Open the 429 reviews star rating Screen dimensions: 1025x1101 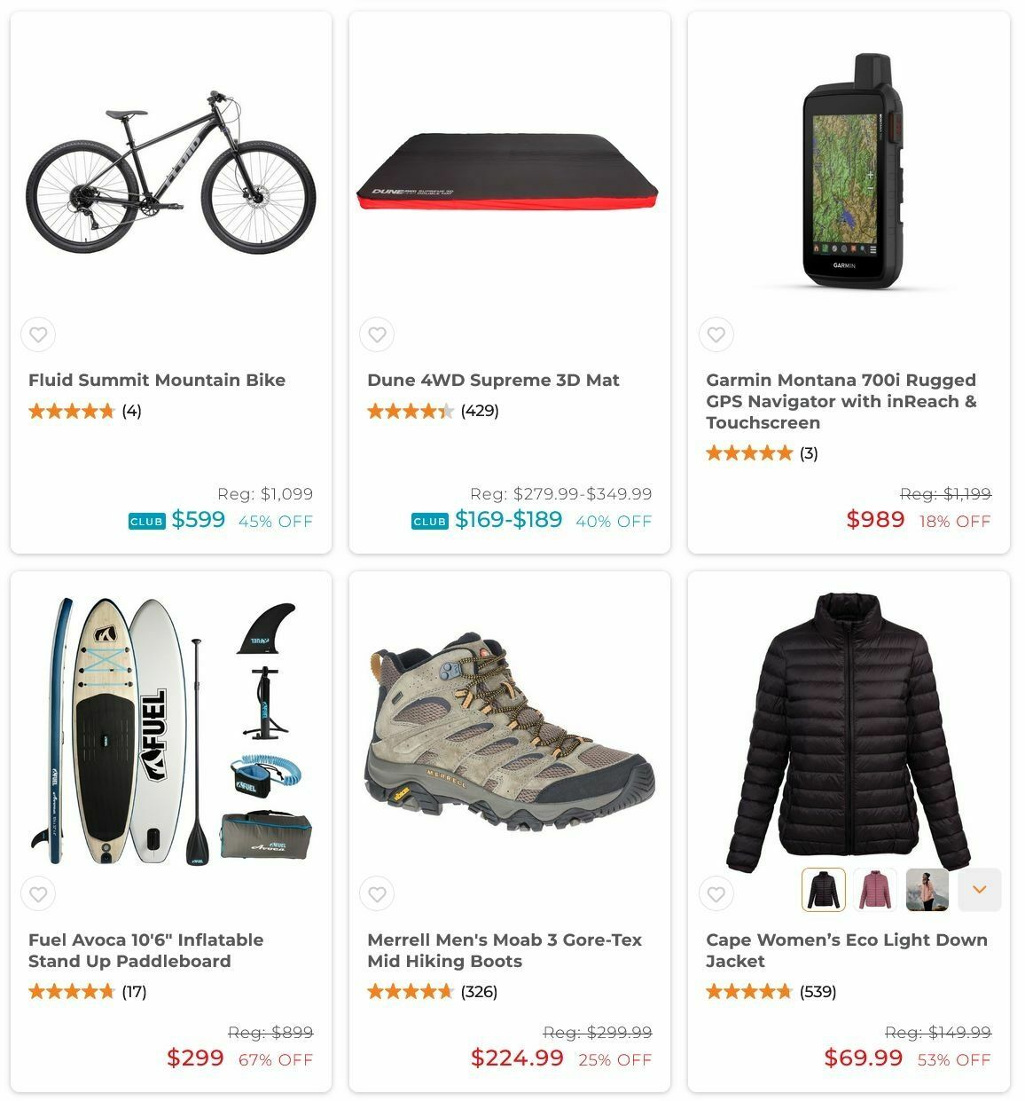(434, 411)
